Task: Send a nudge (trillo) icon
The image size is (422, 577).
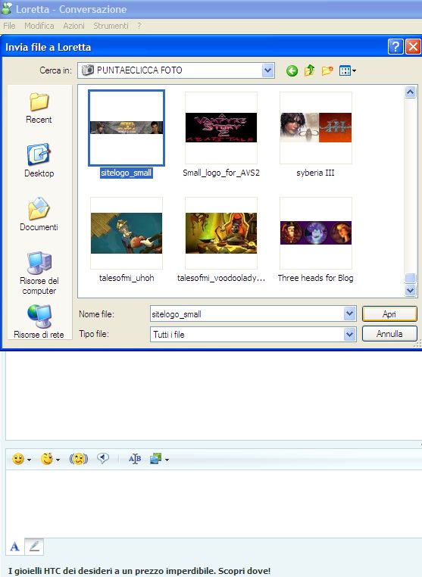Action: 79,459
